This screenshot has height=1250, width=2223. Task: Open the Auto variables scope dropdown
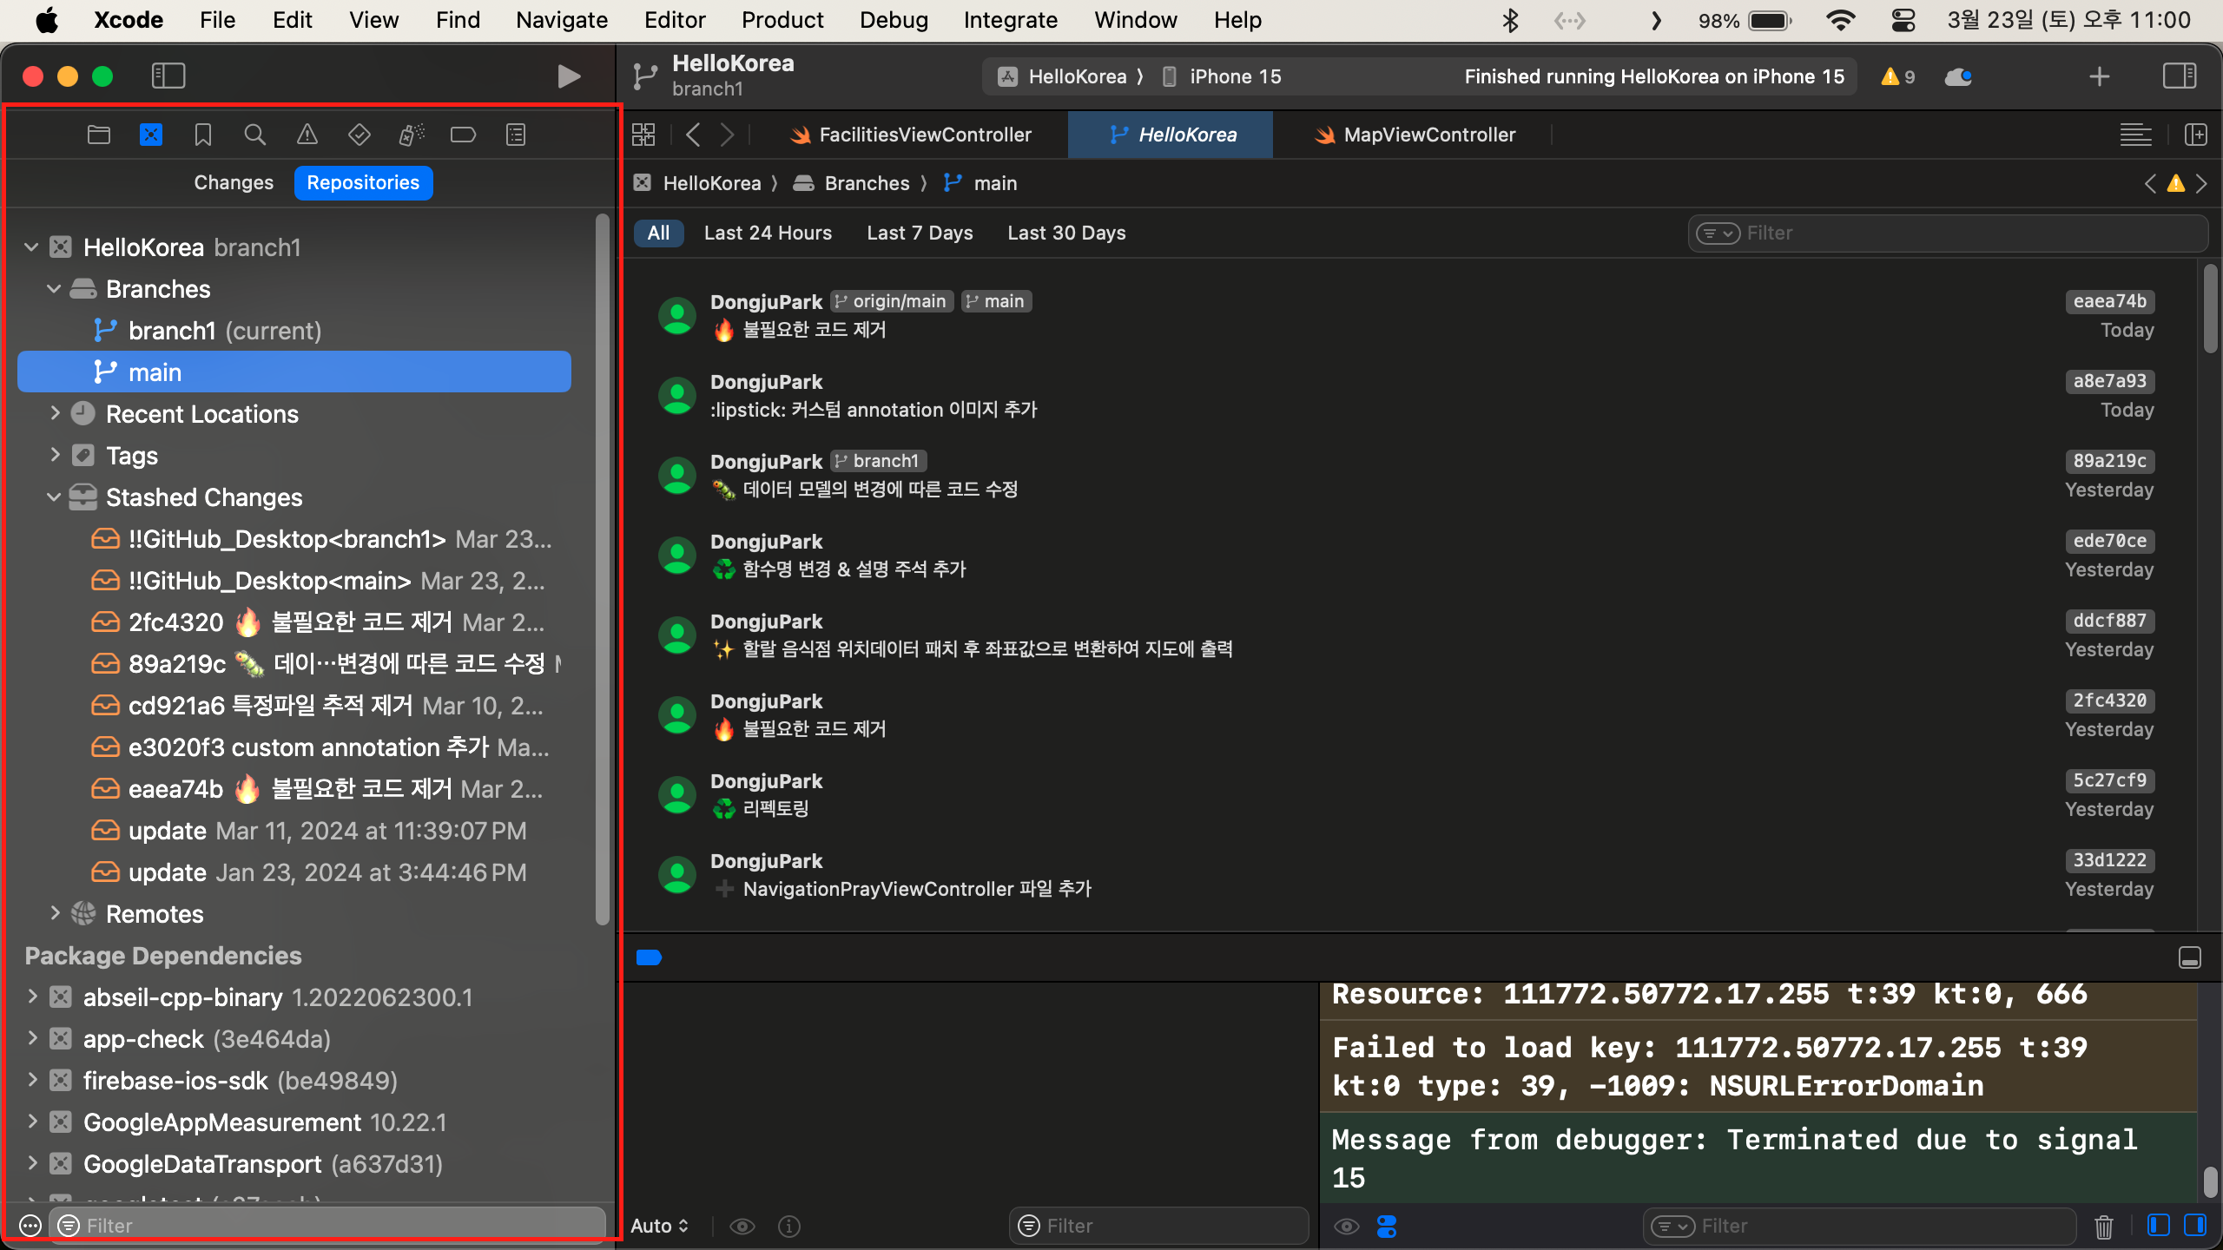click(660, 1227)
